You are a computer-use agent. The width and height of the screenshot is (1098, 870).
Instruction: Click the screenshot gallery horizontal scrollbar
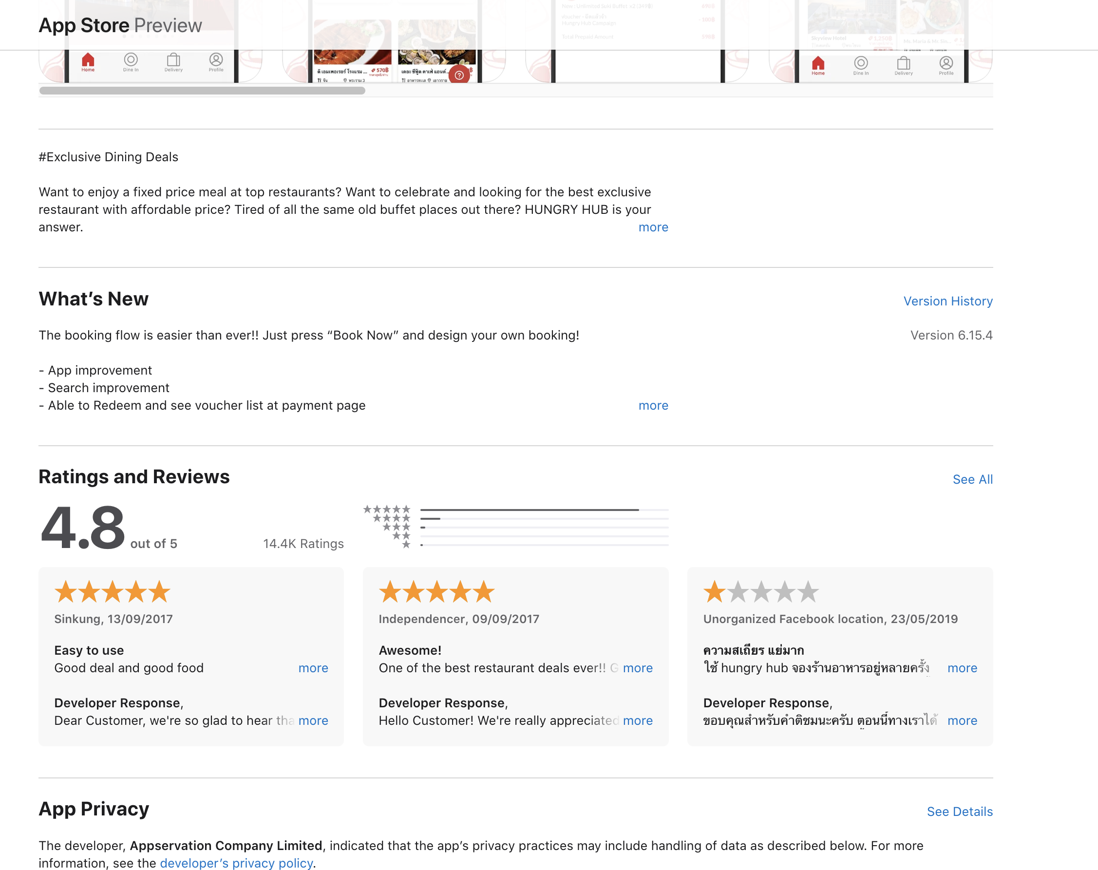coord(202,91)
